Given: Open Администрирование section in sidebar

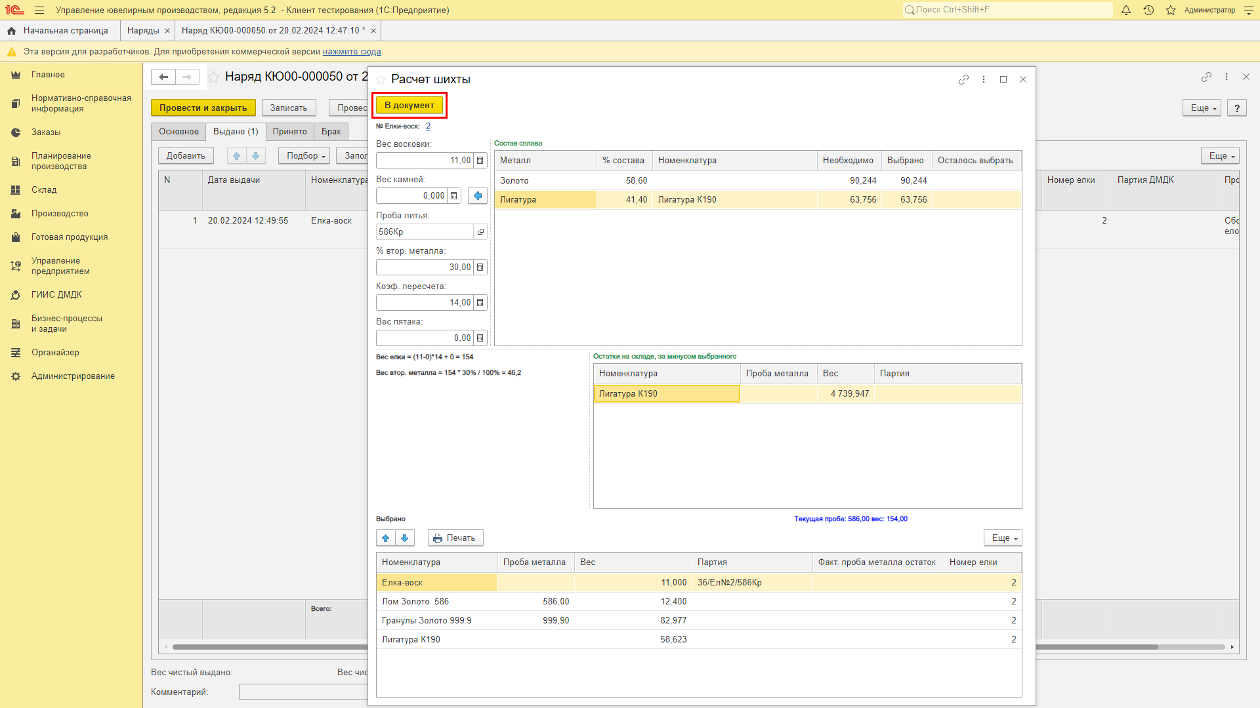Looking at the screenshot, I should [x=73, y=376].
